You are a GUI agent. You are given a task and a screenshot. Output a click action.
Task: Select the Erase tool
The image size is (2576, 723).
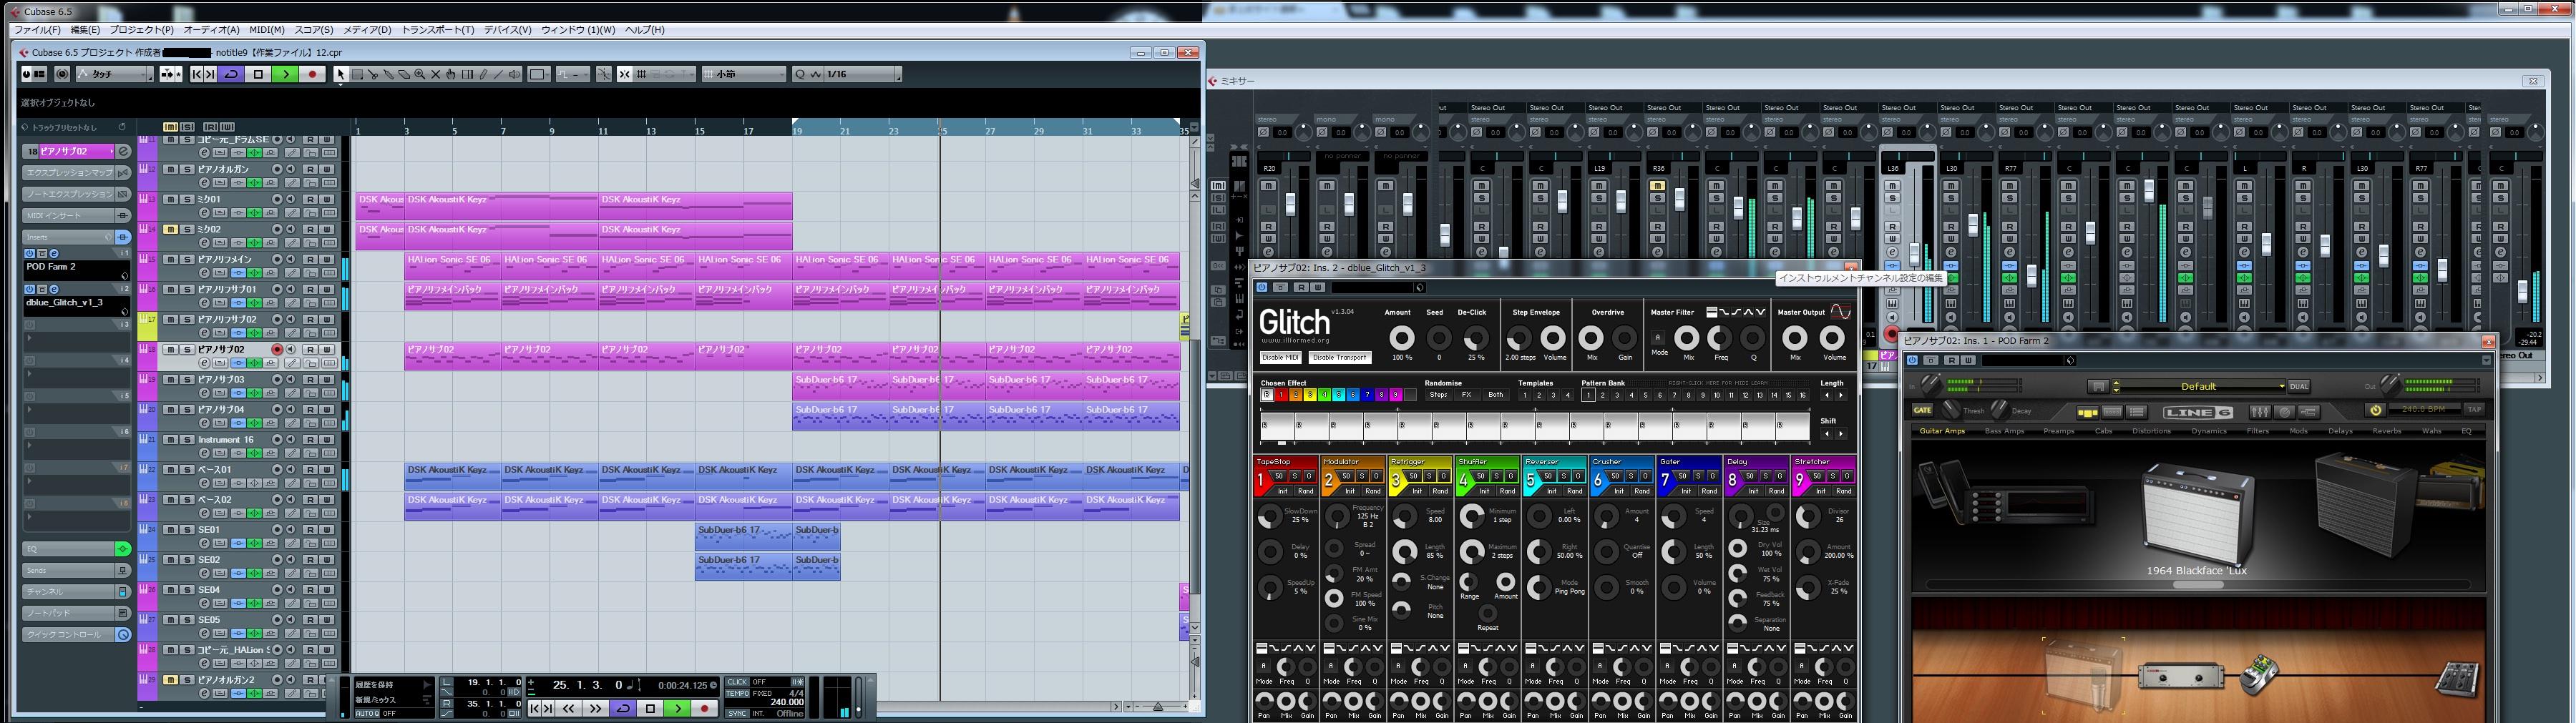point(404,74)
